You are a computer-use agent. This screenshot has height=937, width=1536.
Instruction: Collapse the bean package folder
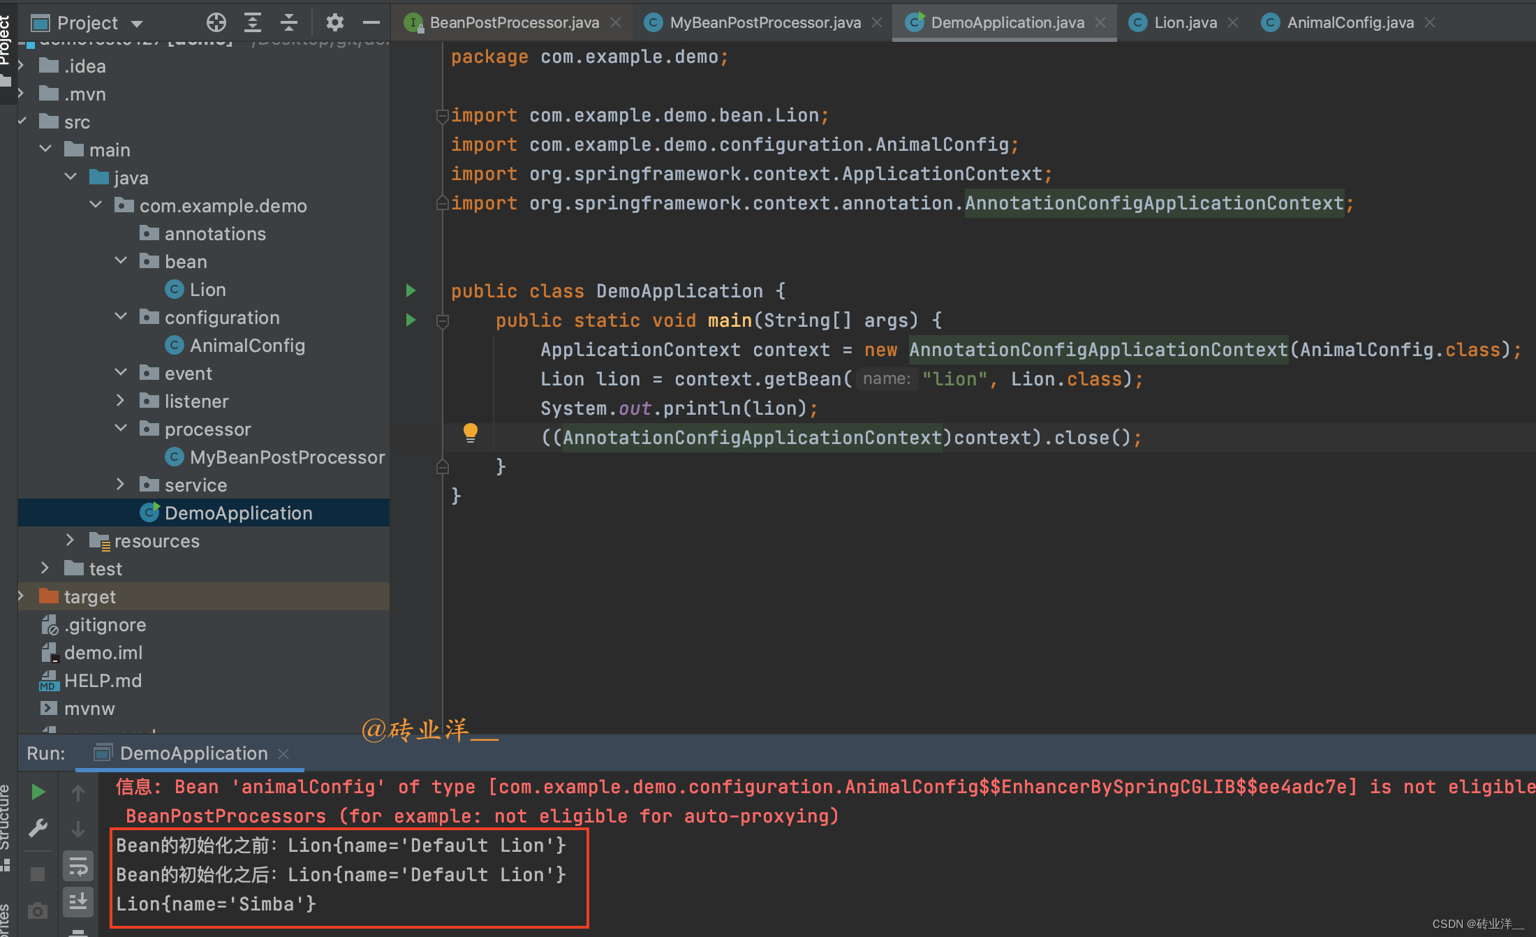pyautogui.click(x=120, y=261)
